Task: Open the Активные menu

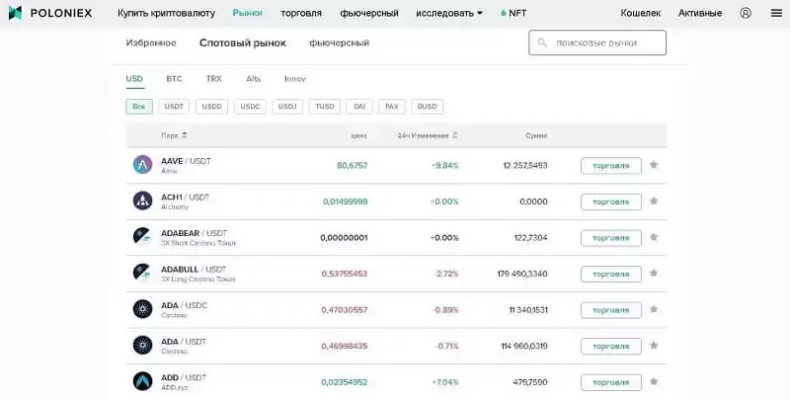Action: click(x=700, y=13)
